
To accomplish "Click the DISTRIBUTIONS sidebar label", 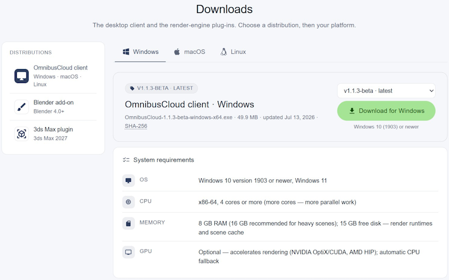I will [x=31, y=52].
